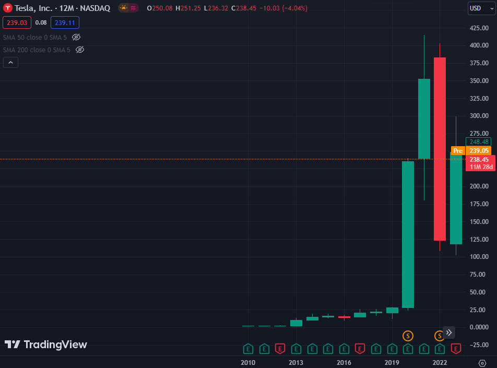Click the red 239.03 sell price button
Image resolution: width=497 pixels, height=368 pixels.
coord(17,22)
